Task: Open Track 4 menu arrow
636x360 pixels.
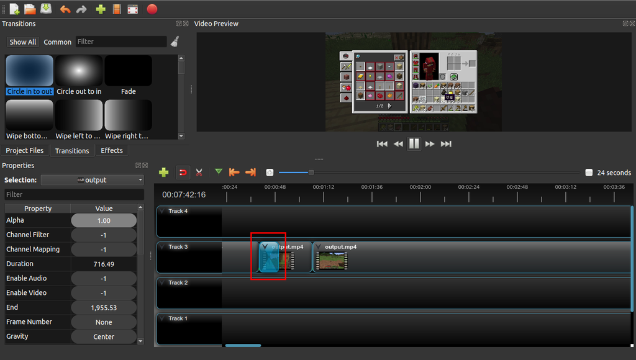Action: [x=162, y=211]
